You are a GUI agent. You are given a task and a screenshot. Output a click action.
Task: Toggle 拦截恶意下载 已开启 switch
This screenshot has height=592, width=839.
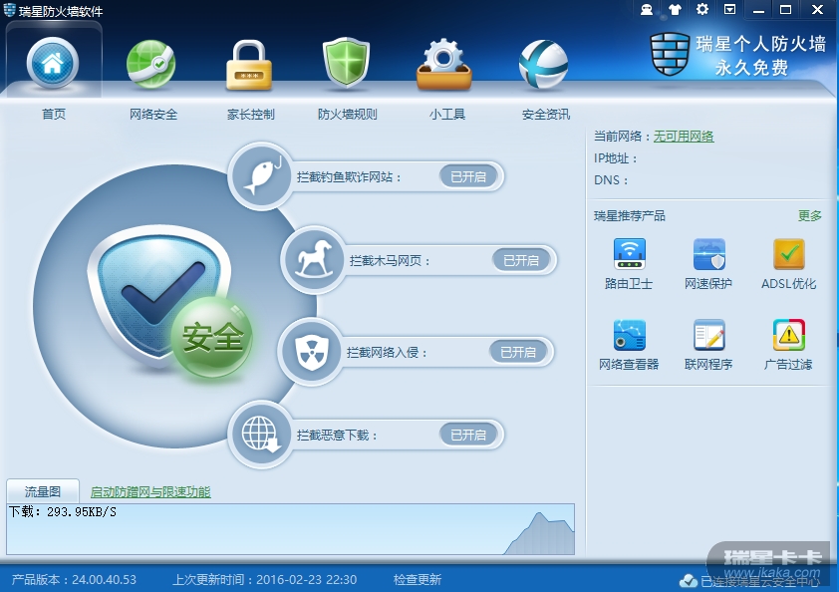468,435
